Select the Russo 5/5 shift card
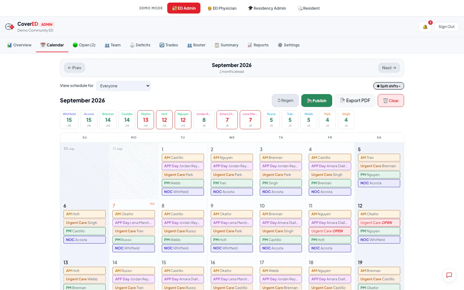Image resolution: width=464 pixels, height=290 pixels. (x=271, y=120)
